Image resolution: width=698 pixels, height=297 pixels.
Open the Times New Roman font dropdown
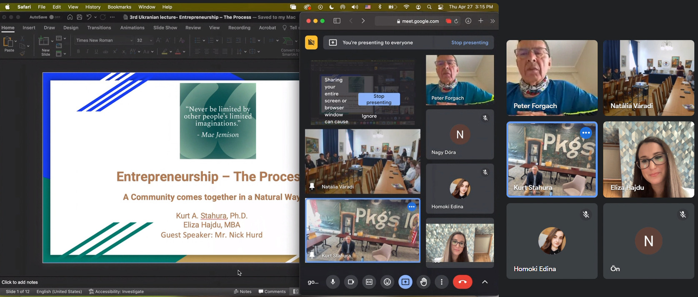click(104, 40)
